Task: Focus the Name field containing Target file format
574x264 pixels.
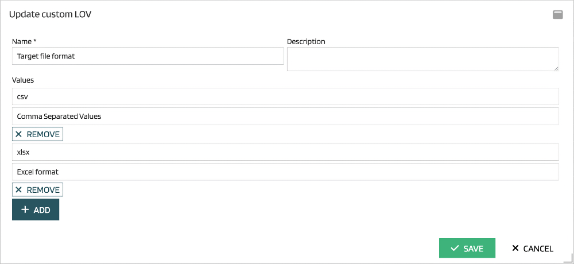Action: tap(148, 56)
